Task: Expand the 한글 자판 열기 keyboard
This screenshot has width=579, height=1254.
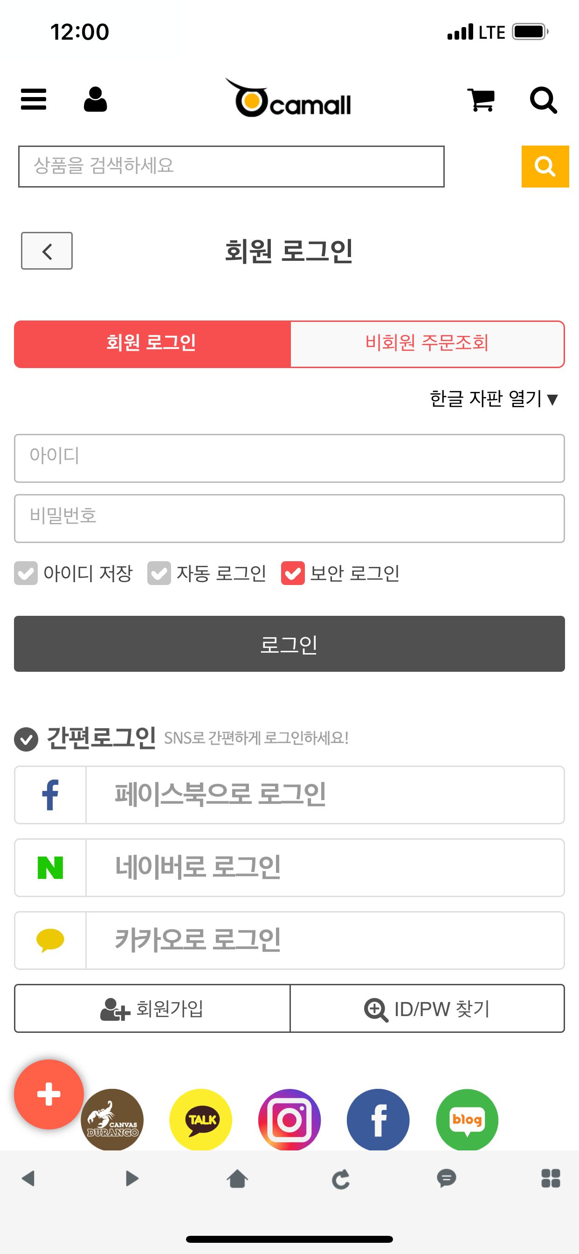Action: (x=493, y=399)
